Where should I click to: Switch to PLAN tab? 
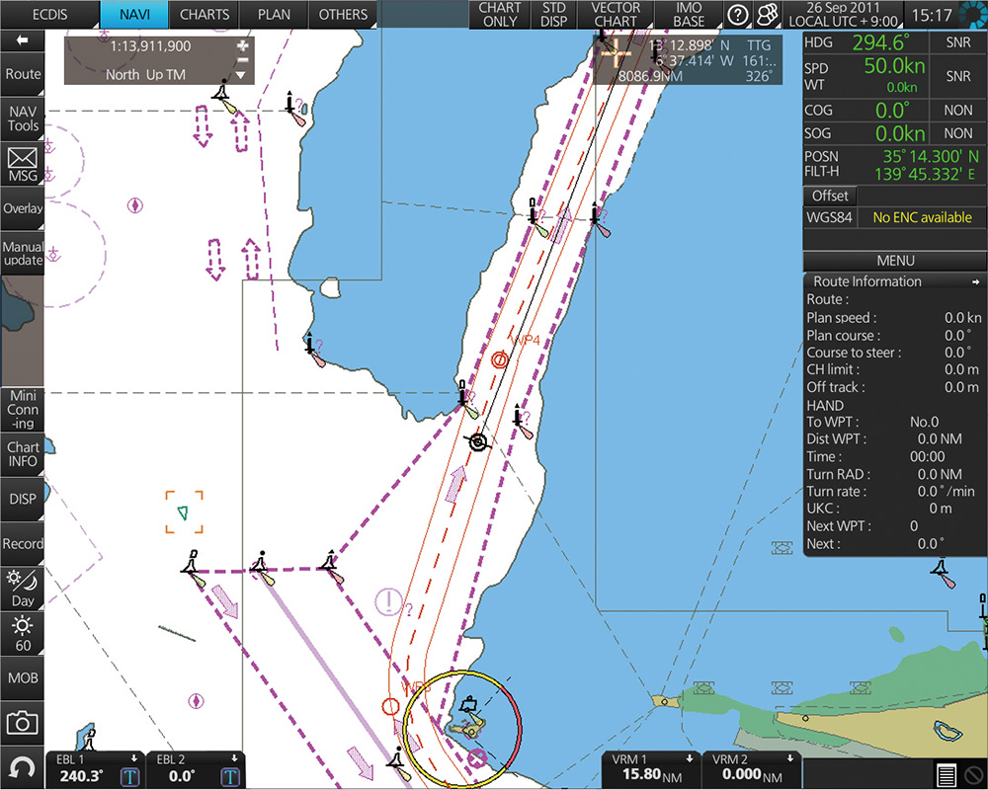(x=274, y=15)
